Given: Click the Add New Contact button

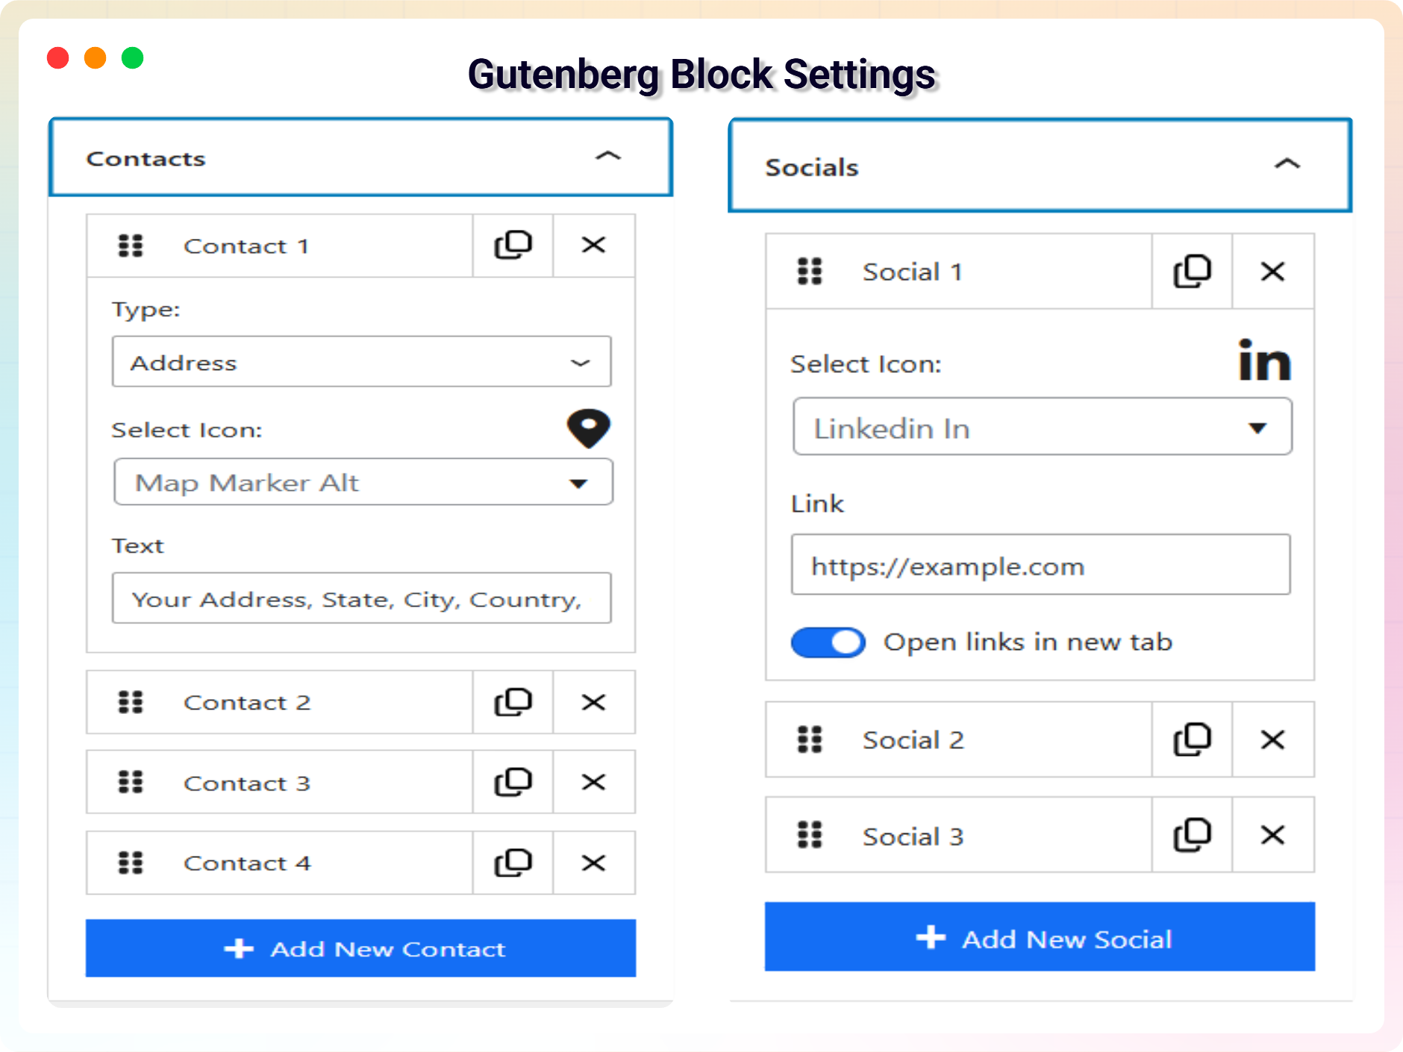Looking at the screenshot, I should click(x=360, y=948).
